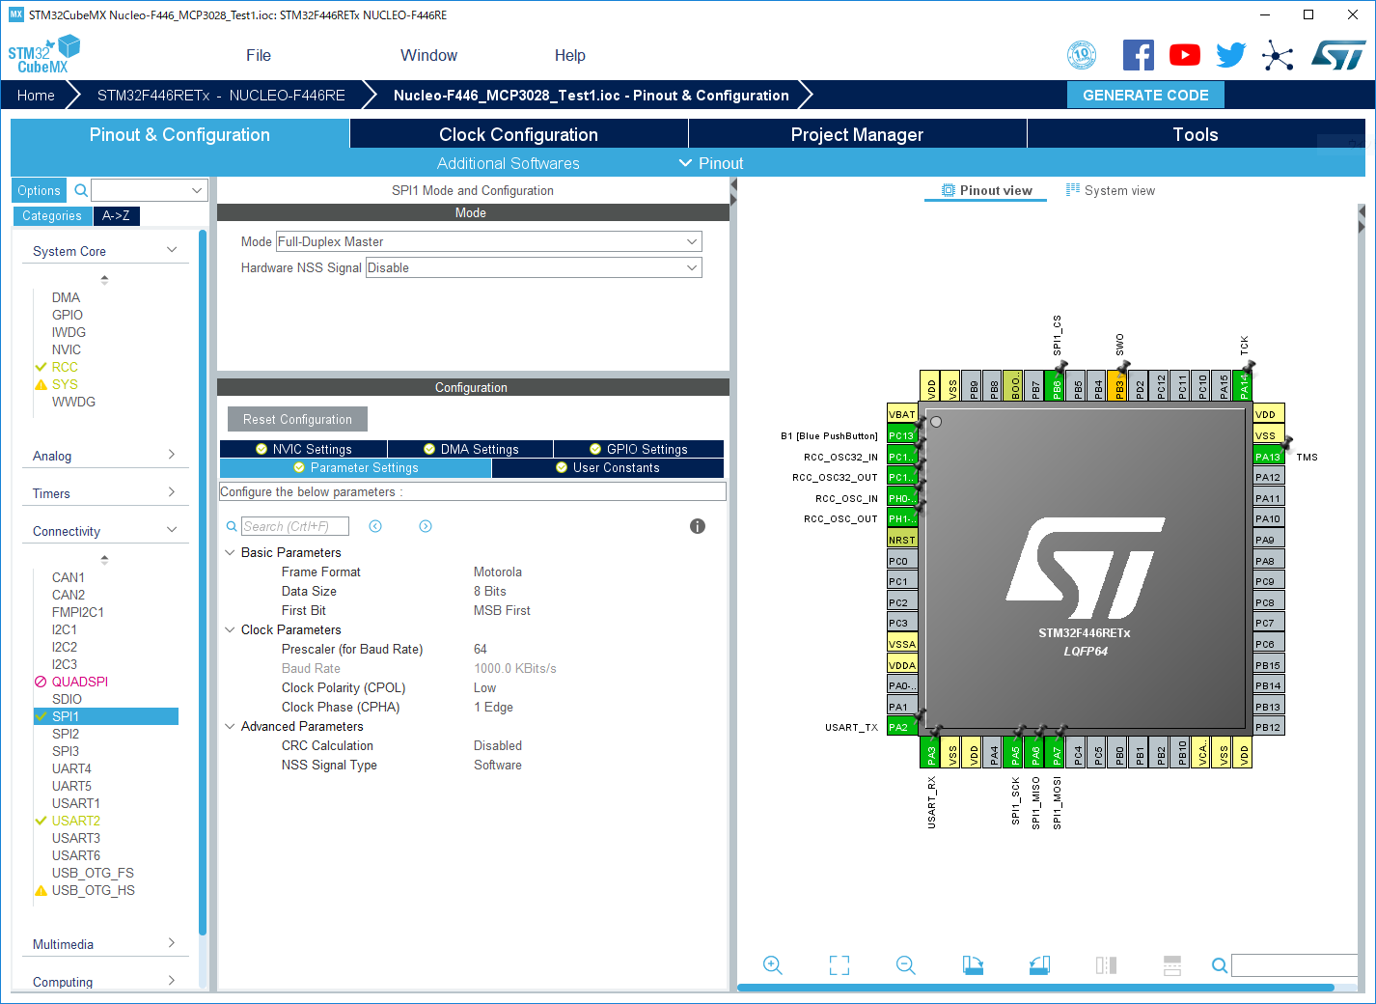Sort peripherals with the A->Z button
The image size is (1376, 1004).
tap(116, 215)
